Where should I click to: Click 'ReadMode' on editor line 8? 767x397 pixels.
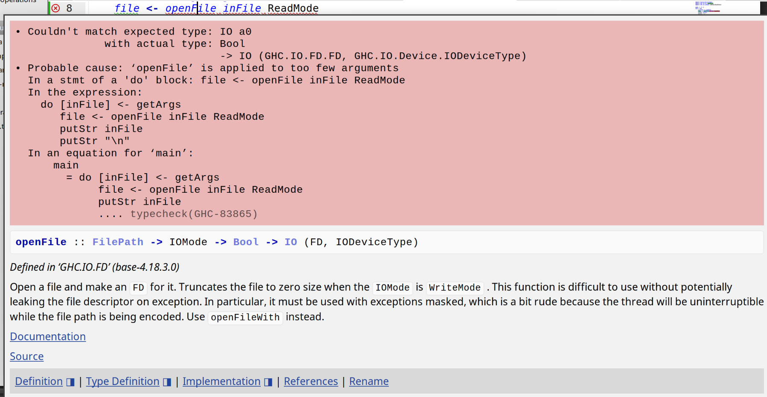(x=293, y=8)
